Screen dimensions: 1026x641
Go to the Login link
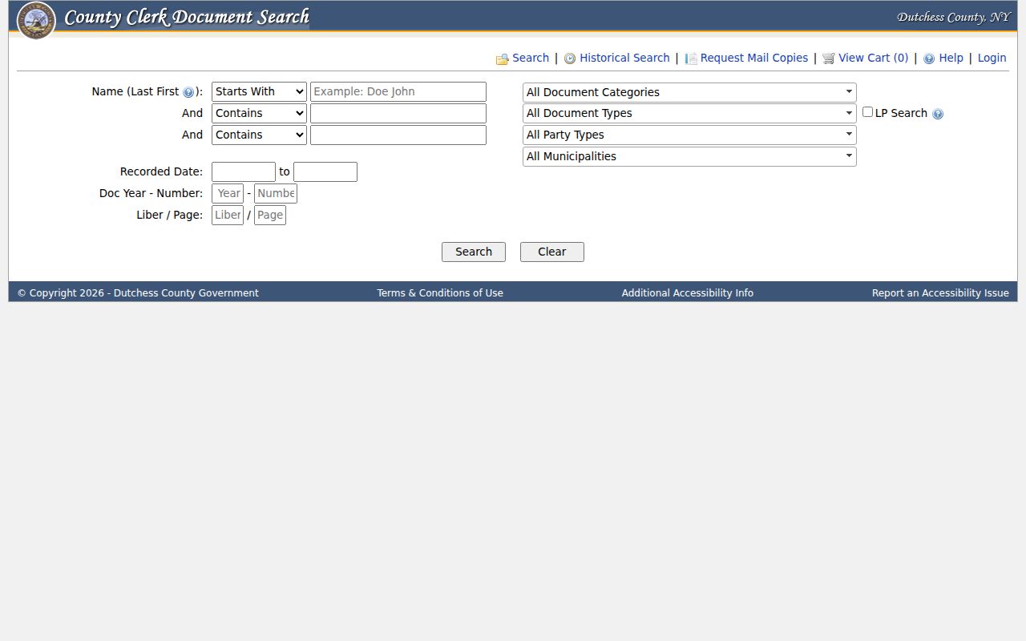(992, 58)
